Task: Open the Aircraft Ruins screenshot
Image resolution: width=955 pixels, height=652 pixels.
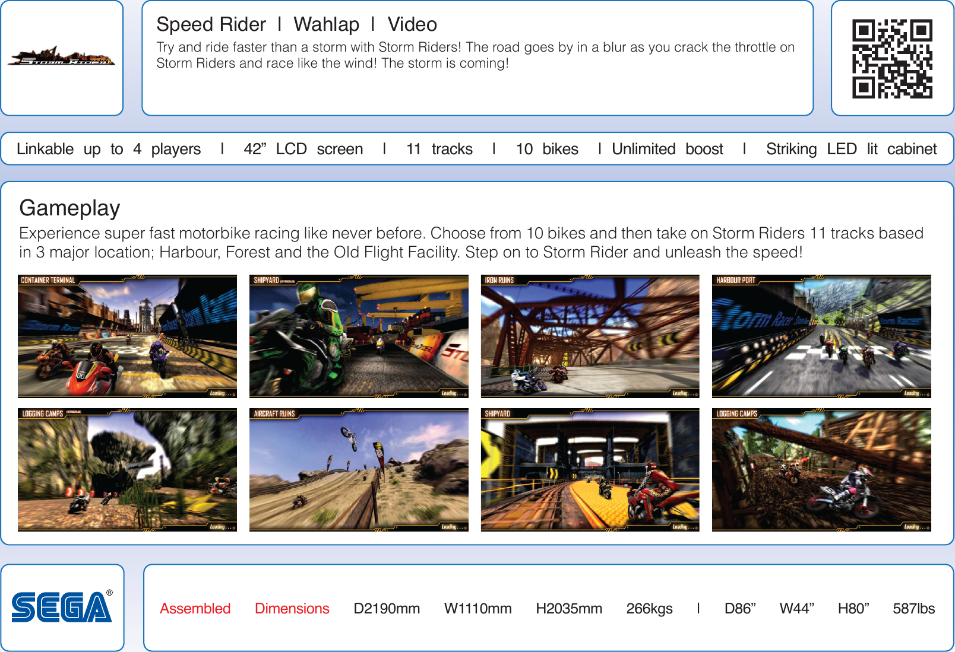Action: click(359, 470)
